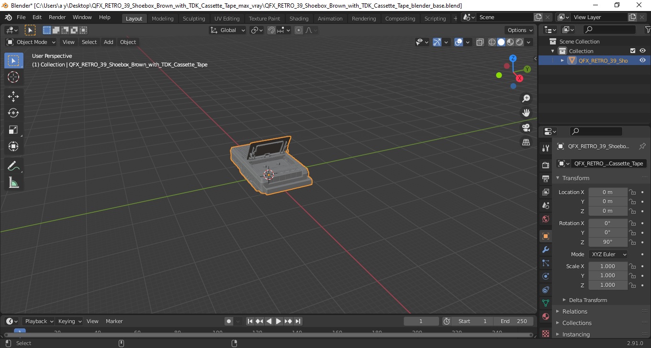Open the Modifier properties wrench tab

tap(546, 250)
